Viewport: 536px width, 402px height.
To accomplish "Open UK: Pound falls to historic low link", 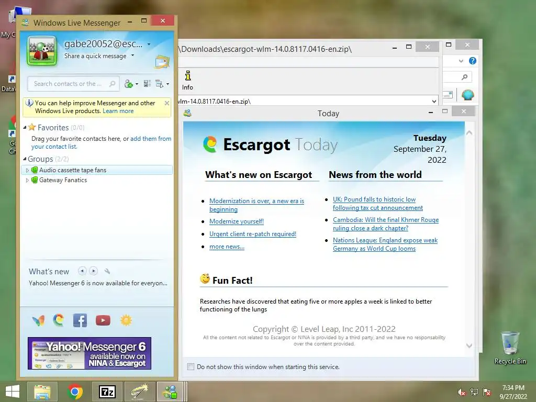I will (378, 204).
